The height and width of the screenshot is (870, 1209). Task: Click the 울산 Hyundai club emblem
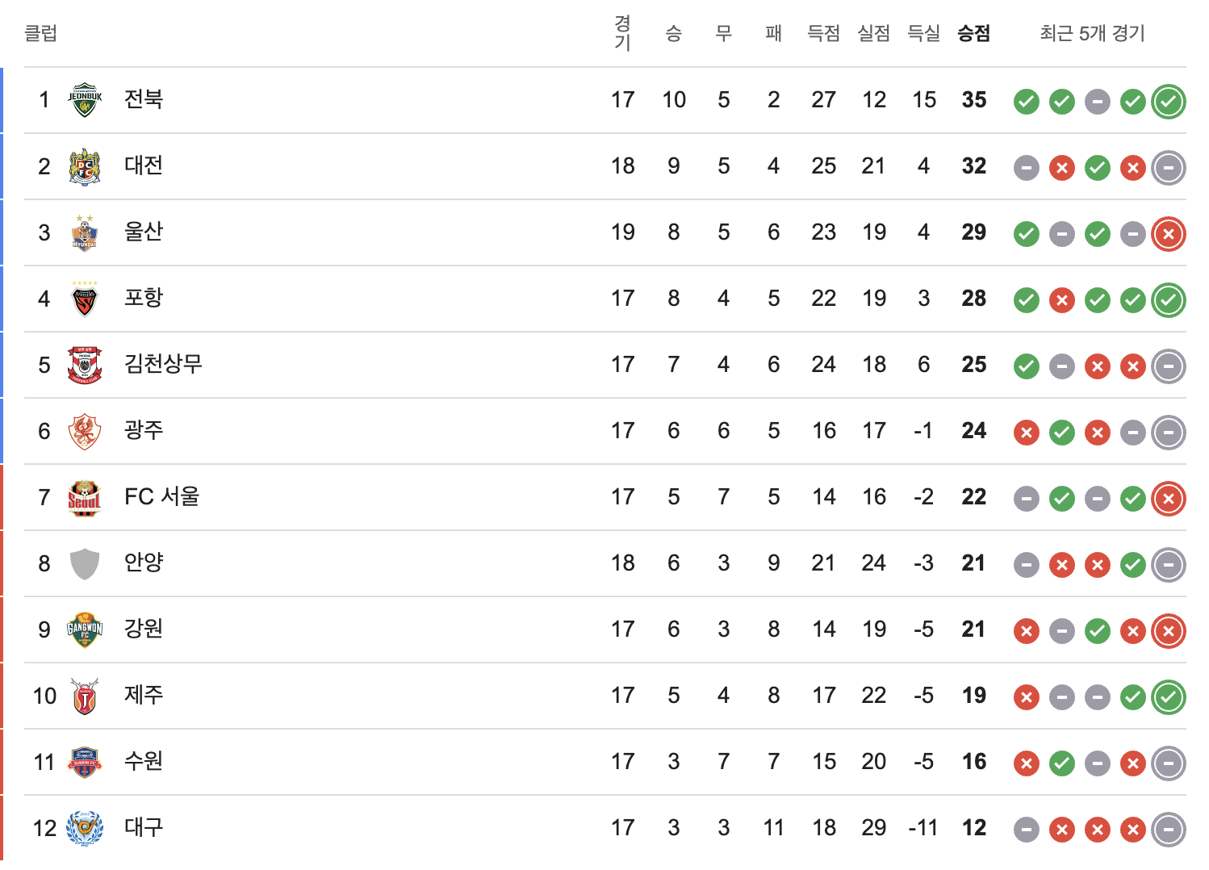tap(85, 232)
